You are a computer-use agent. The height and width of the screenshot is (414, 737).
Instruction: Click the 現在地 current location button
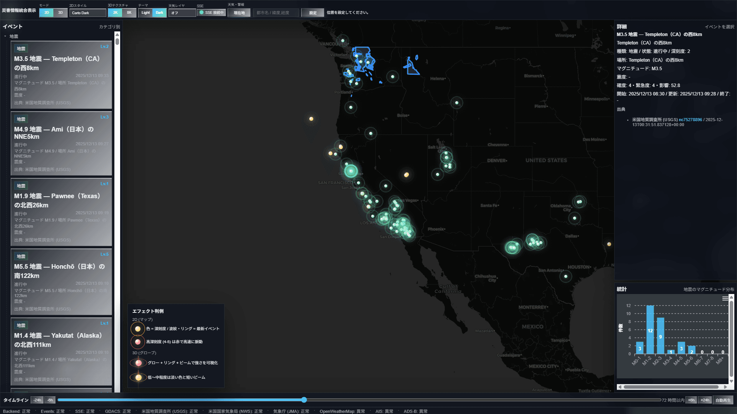[239, 13]
